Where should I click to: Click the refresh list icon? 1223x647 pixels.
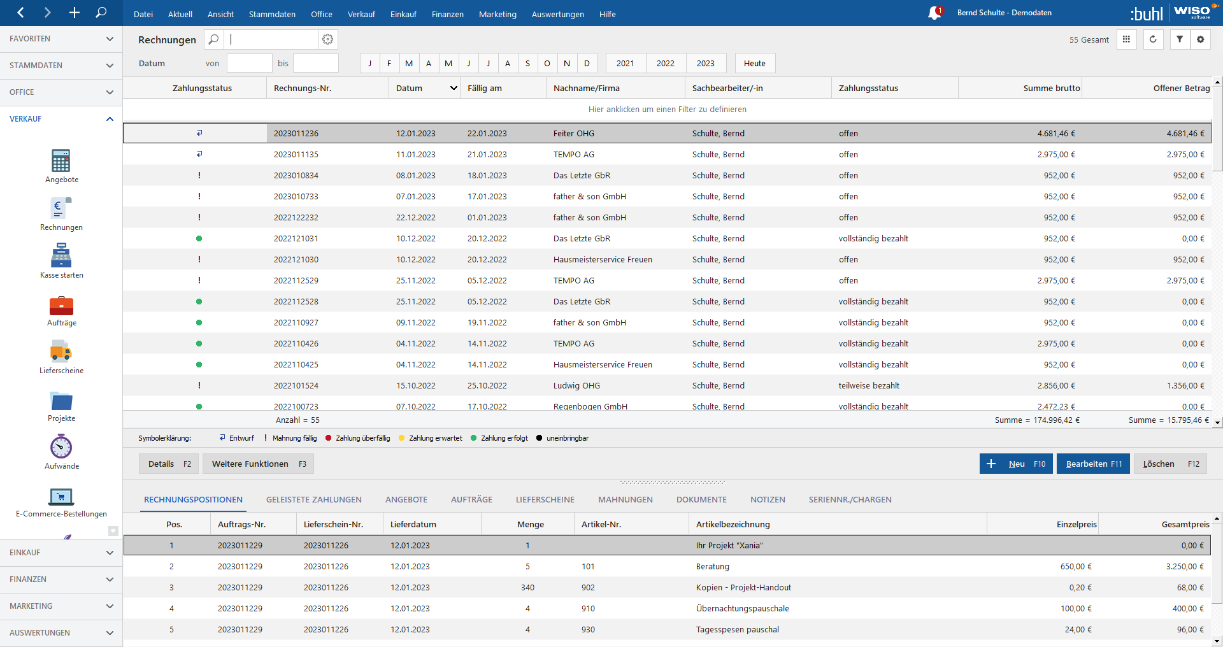[1153, 39]
